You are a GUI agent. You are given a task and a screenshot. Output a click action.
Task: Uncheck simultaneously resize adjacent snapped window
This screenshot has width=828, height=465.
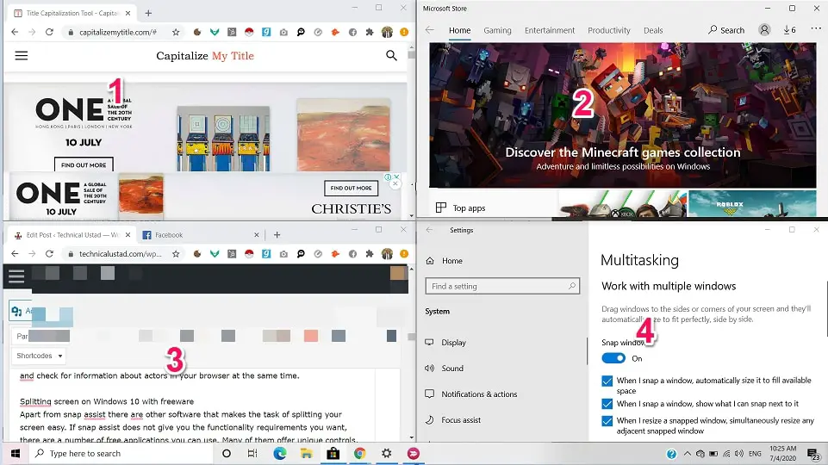point(607,421)
